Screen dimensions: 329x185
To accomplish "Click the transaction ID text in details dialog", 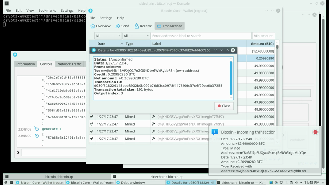I will (158, 86).
